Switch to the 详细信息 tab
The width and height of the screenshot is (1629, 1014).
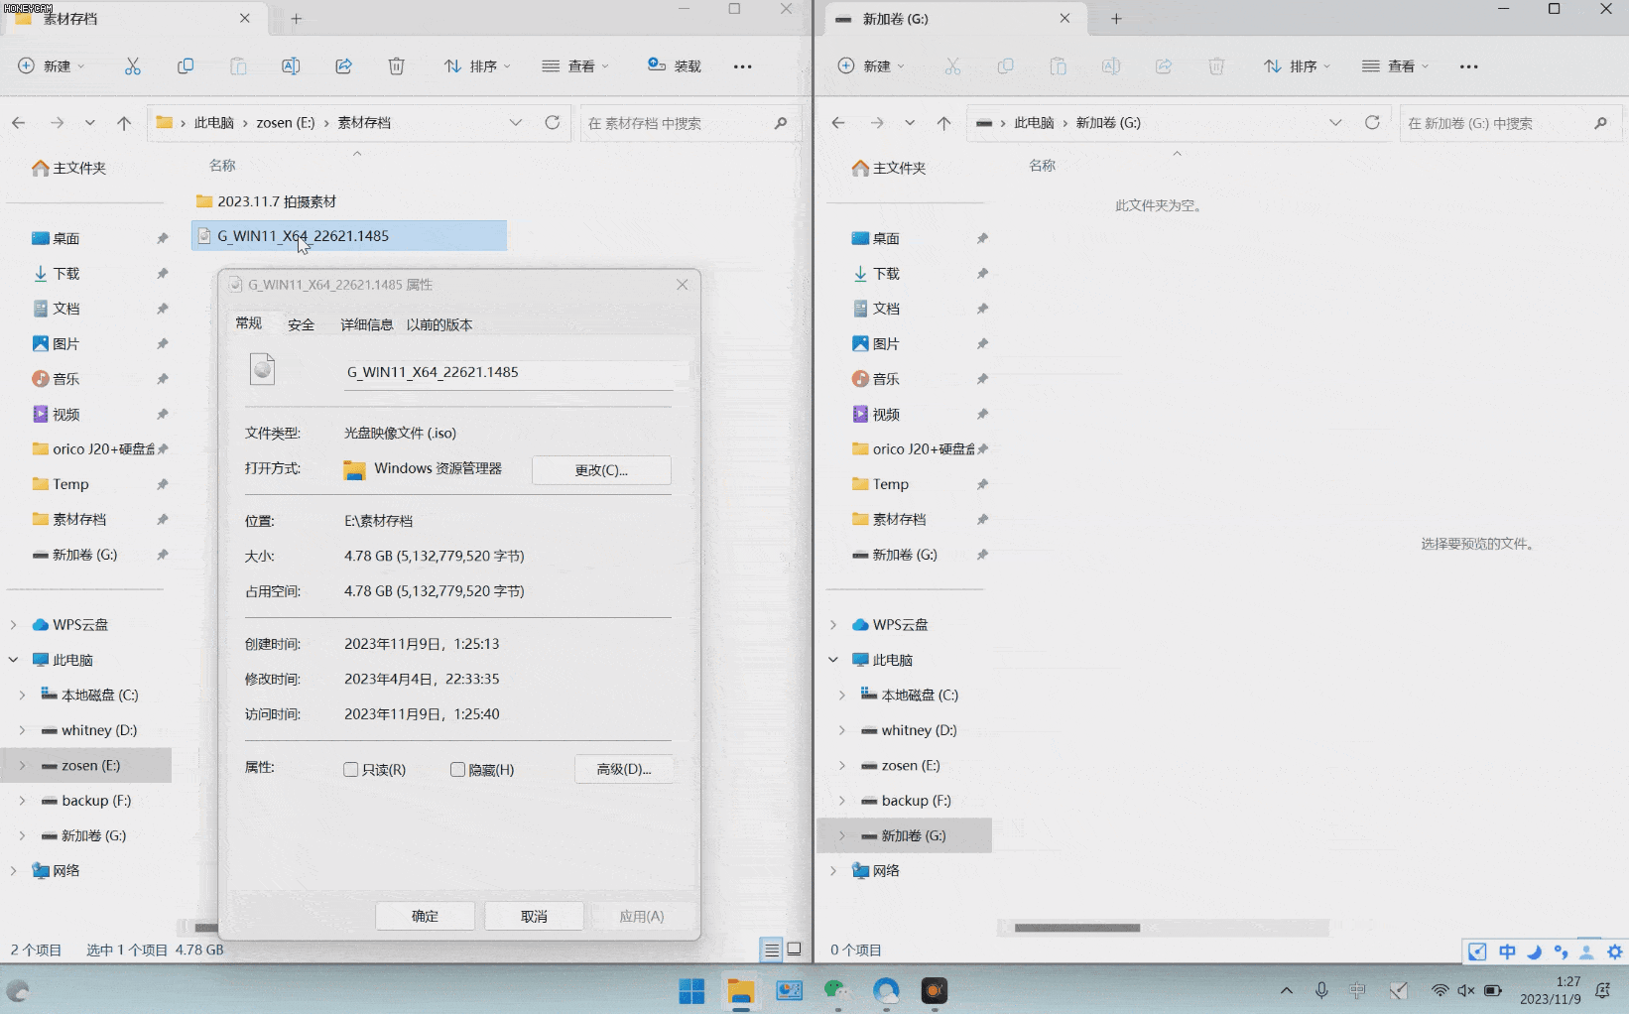click(366, 324)
